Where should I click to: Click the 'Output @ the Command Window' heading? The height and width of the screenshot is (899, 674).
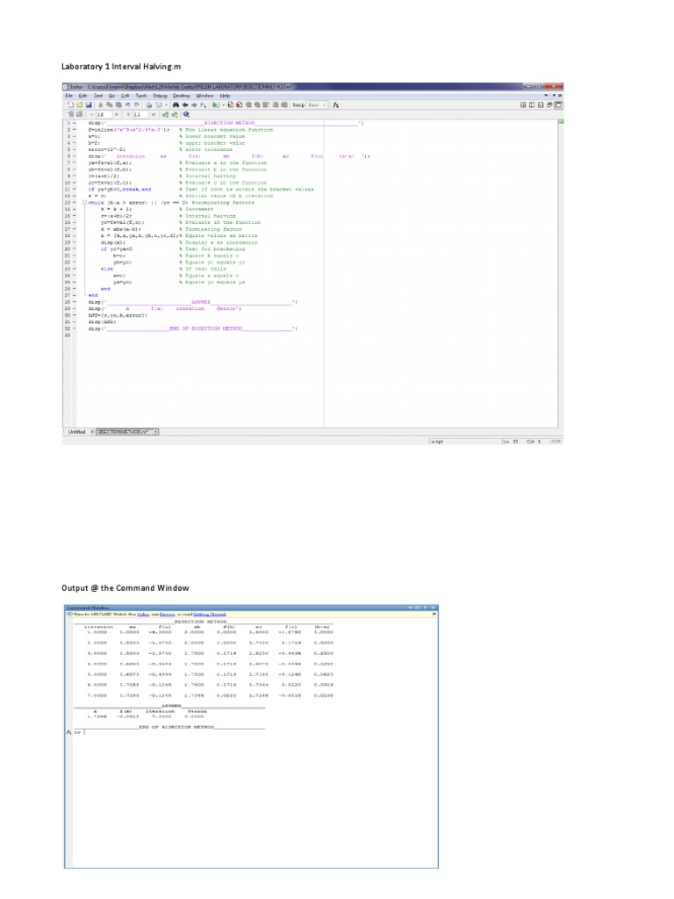pos(125,588)
